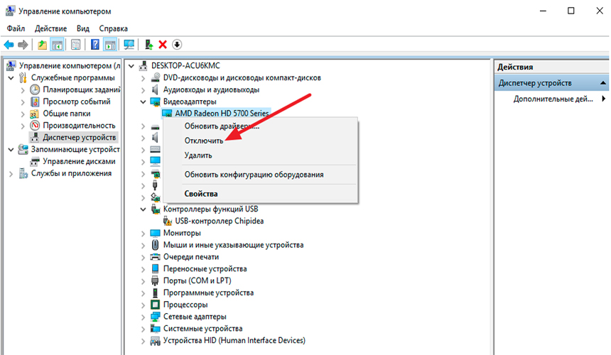The width and height of the screenshot is (611, 355).
Task: Collapse the Служебные программы tree node
Action: tap(11, 78)
